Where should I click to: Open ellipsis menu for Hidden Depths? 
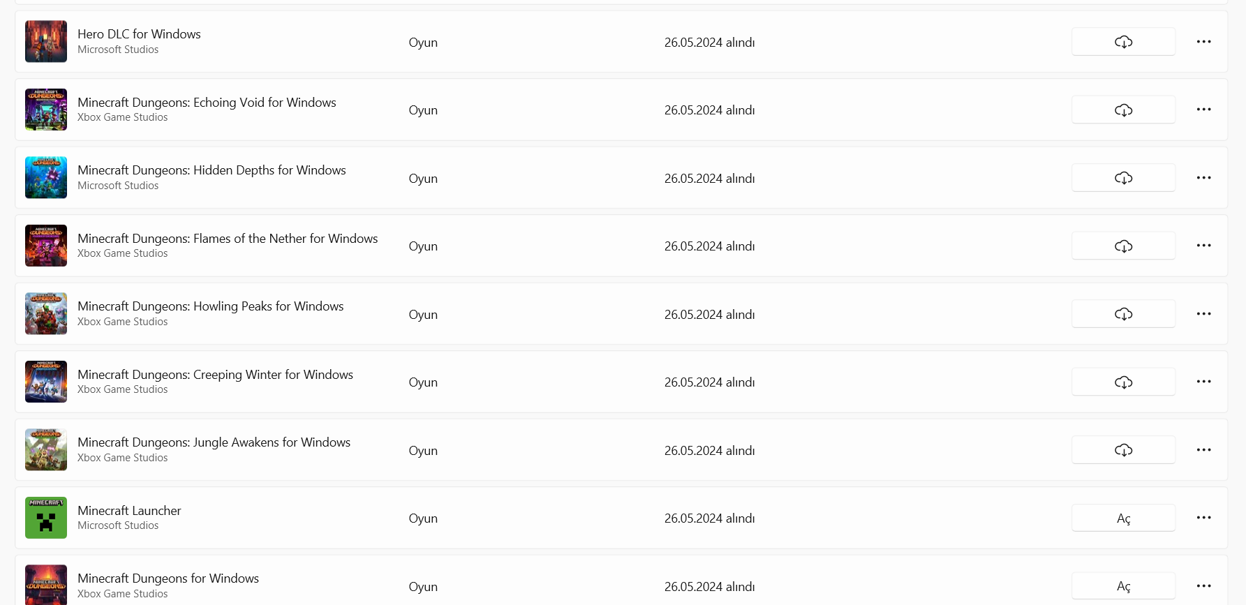coord(1203,178)
